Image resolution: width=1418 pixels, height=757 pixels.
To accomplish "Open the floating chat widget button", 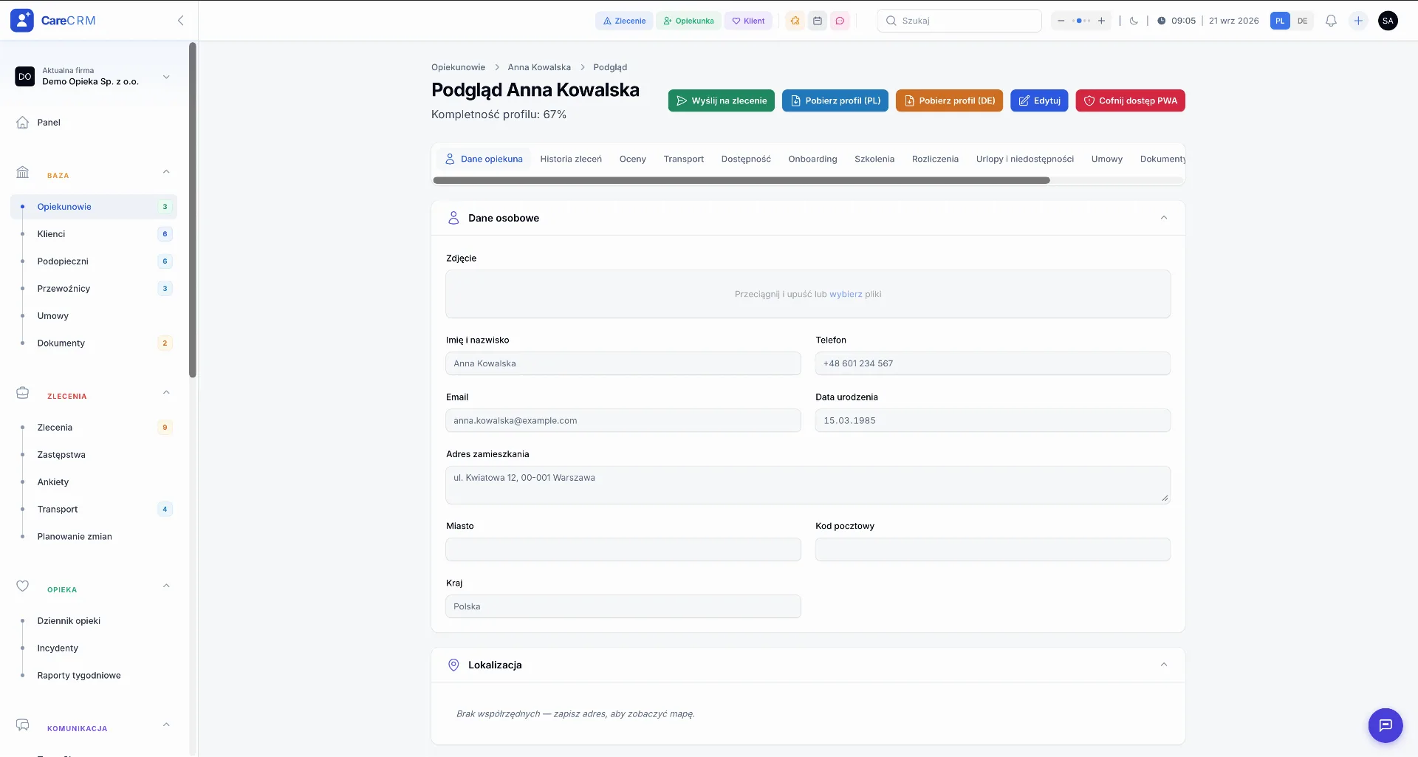I will point(1386,725).
